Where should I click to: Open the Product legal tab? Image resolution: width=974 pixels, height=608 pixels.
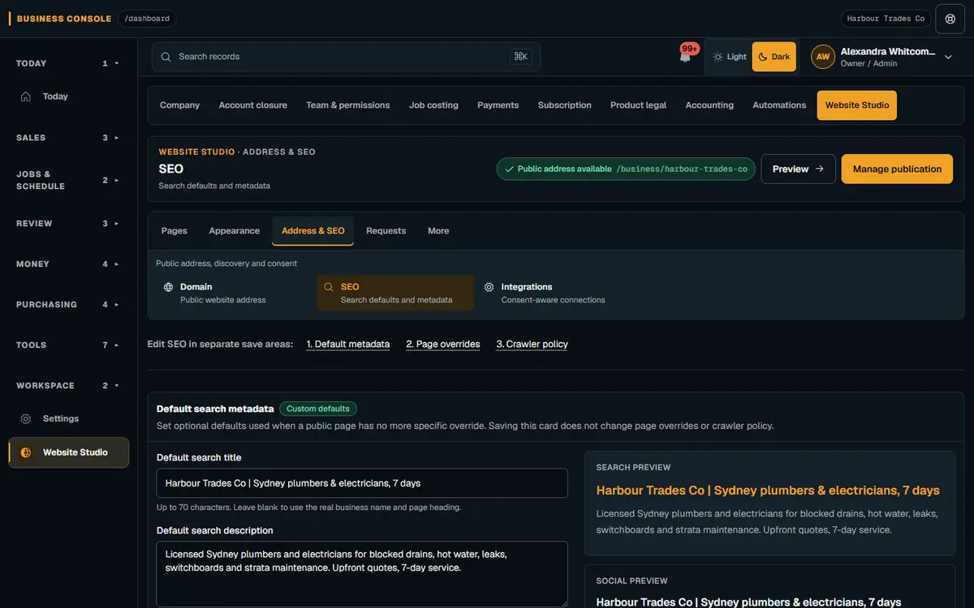tap(639, 105)
